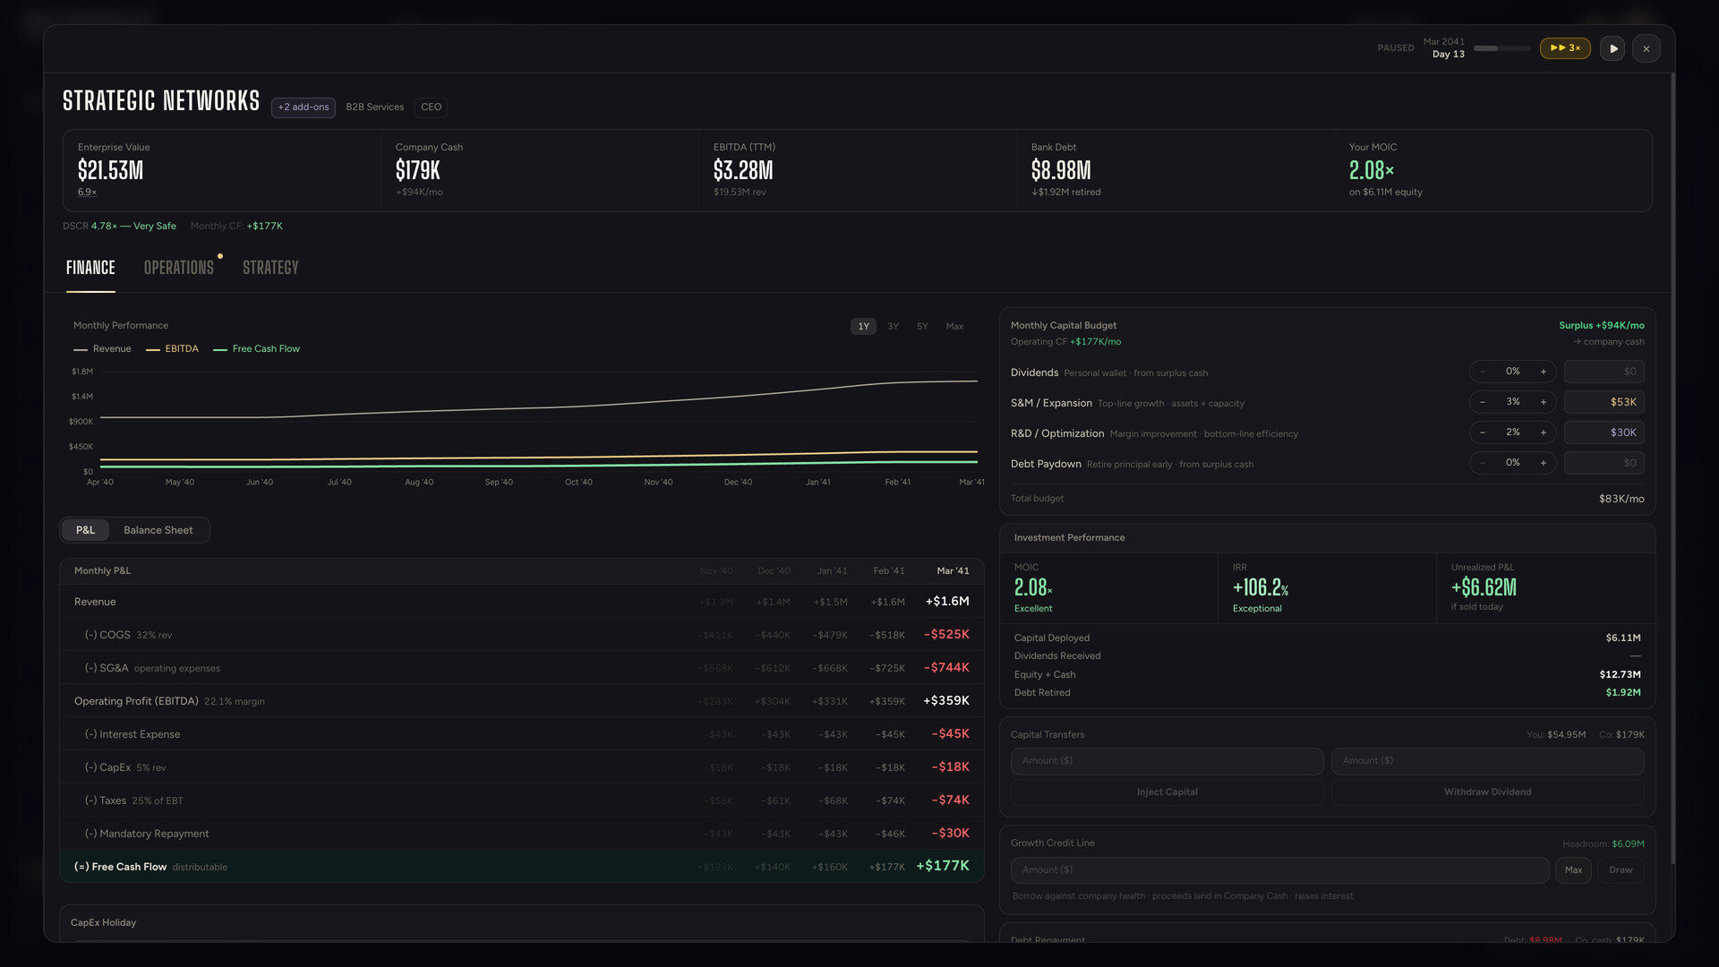Screen dimensions: 1719x967
Task: Click the Draw credit button
Action: (x=1621, y=870)
